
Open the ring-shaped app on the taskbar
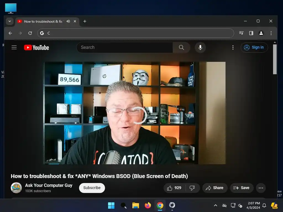click(x=172, y=205)
